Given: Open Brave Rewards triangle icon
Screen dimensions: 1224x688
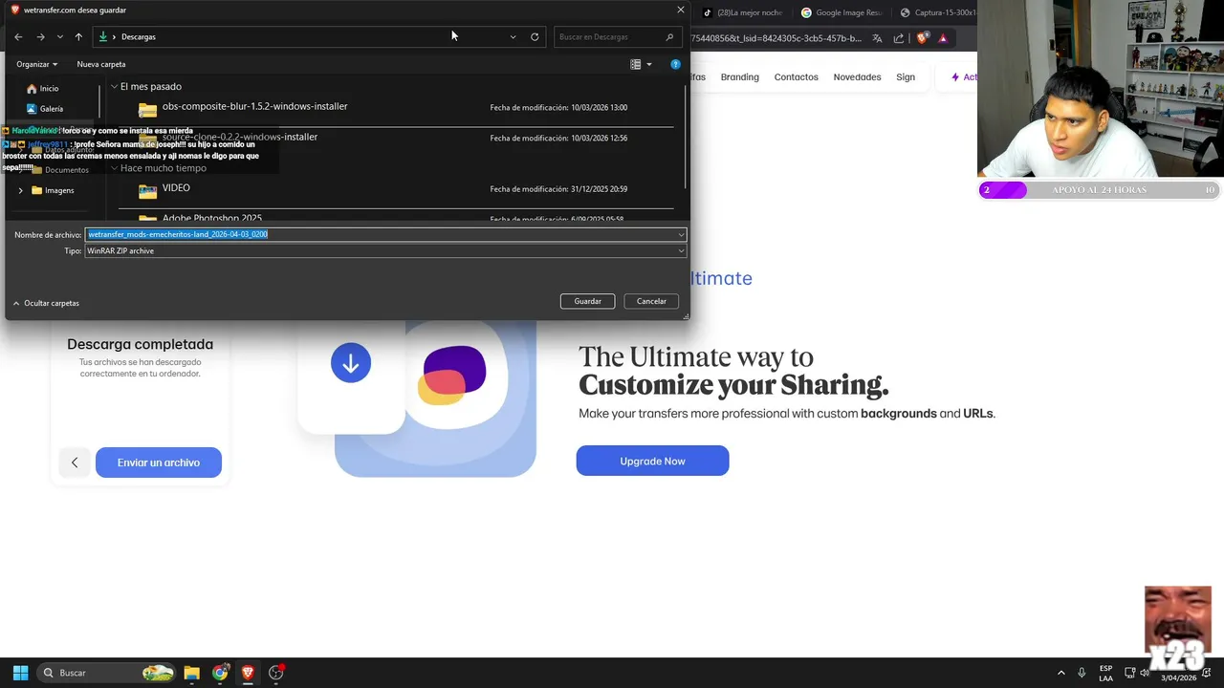Looking at the screenshot, I should point(943,38).
